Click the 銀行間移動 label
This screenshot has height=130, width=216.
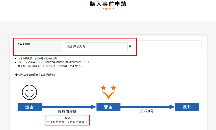pyautogui.click(x=67, y=112)
